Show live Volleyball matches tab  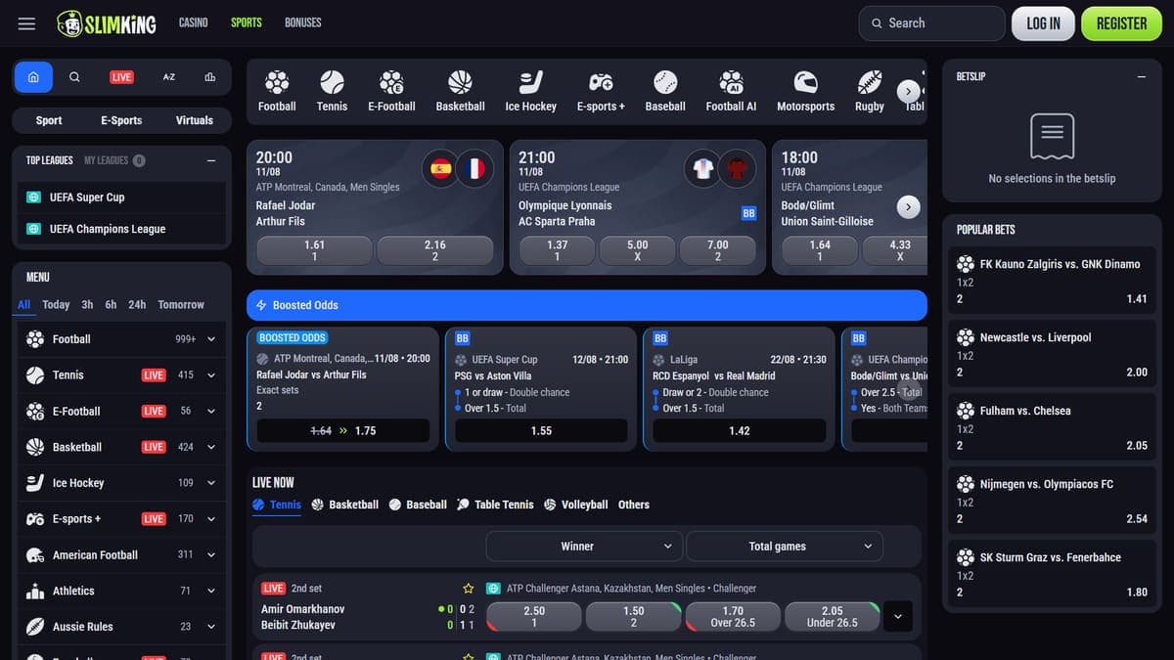pos(575,505)
